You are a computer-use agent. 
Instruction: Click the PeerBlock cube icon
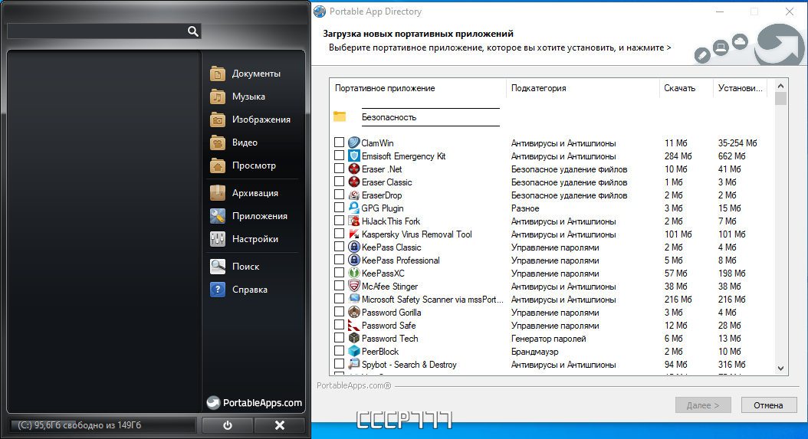coord(353,351)
